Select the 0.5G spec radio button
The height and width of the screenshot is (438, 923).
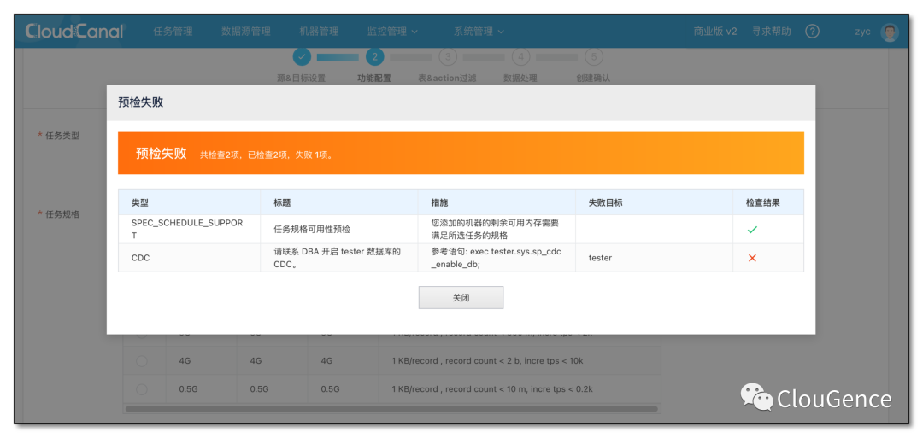pyautogui.click(x=142, y=389)
